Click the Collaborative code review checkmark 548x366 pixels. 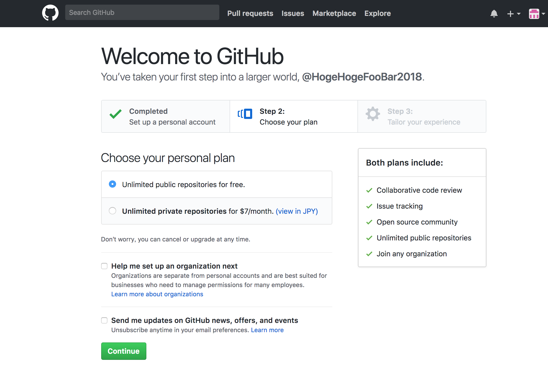[x=369, y=190]
